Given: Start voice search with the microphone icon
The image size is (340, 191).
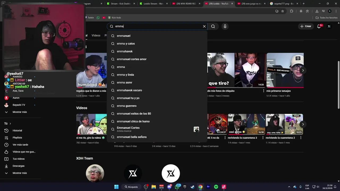Looking at the screenshot, I should coord(225,26).
